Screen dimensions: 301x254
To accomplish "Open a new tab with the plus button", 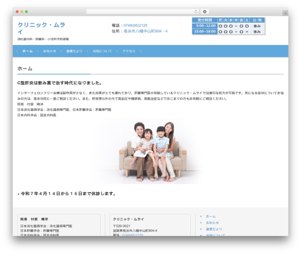I will [x=285, y=13].
